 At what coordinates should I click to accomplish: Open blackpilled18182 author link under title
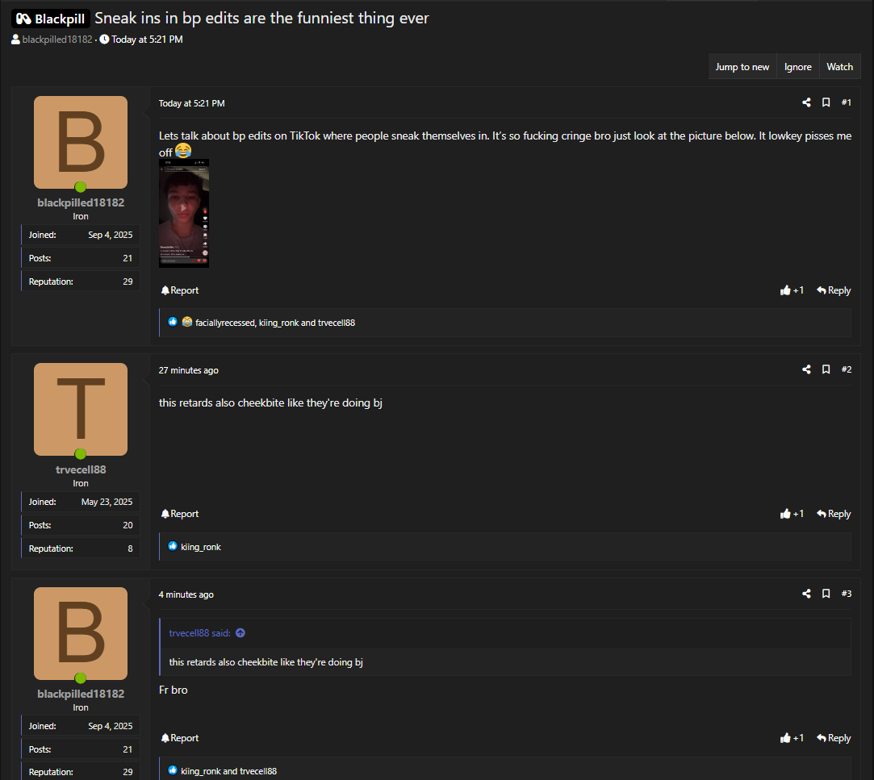[x=56, y=40]
